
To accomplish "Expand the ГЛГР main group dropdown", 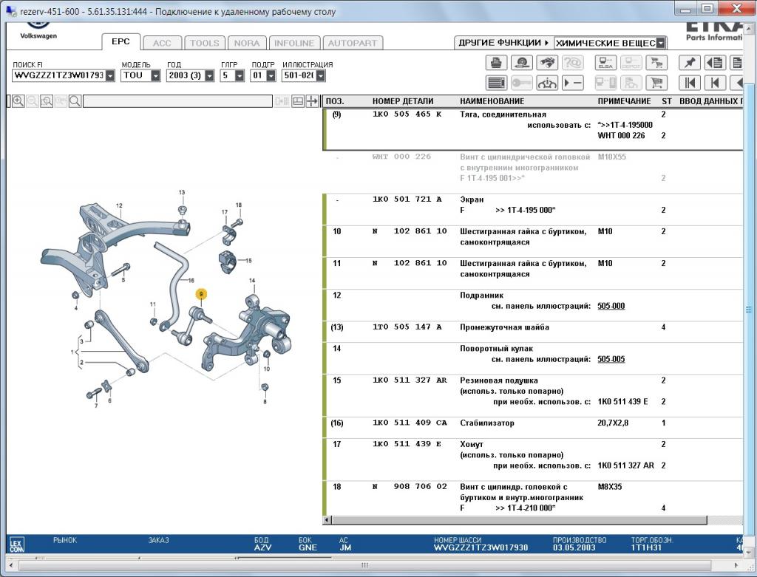I will pos(240,76).
